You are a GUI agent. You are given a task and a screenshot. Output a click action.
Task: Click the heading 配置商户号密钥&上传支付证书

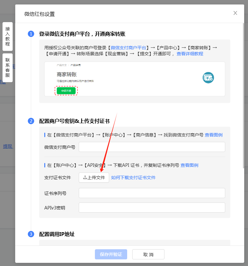74,121
